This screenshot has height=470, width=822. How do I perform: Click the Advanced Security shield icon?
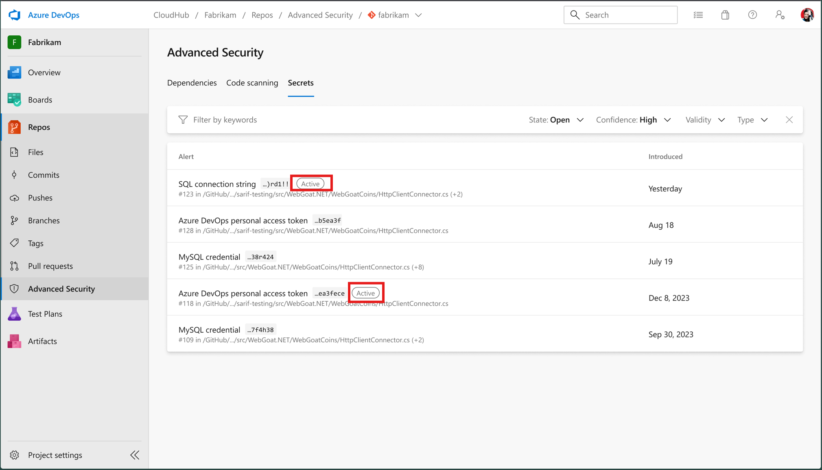click(x=15, y=289)
